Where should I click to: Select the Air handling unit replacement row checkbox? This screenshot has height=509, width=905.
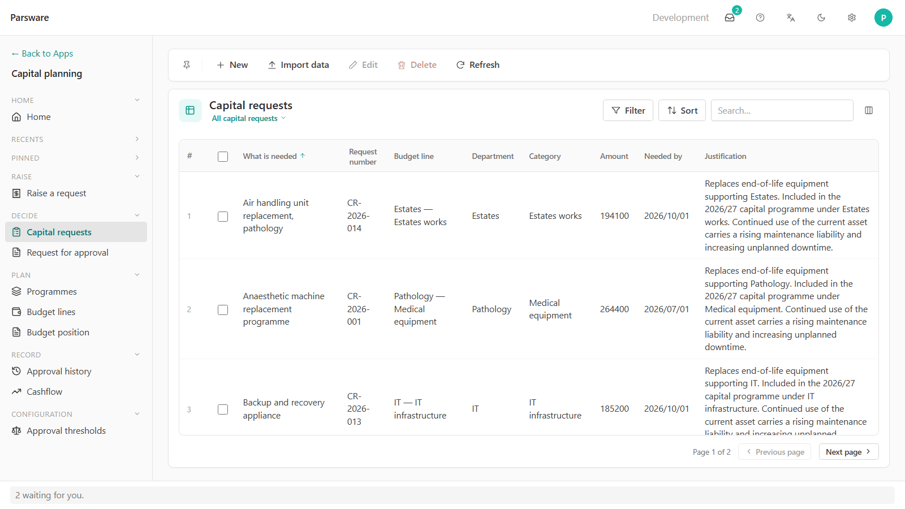223,217
